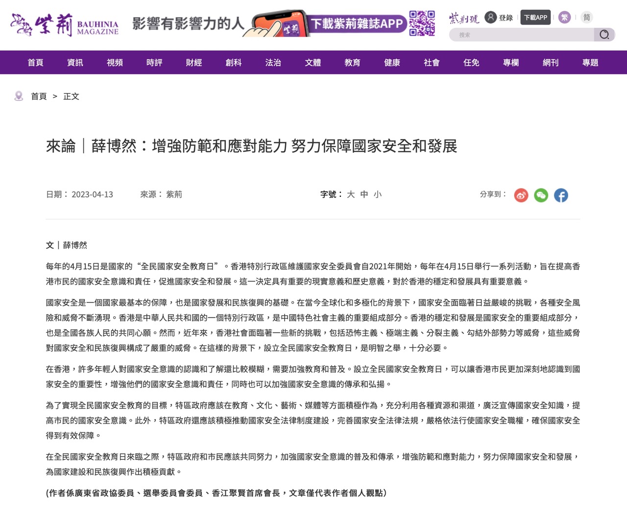Screen dimensions: 627x513
Task: Open the 健康 health section
Action: coord(392,63)
